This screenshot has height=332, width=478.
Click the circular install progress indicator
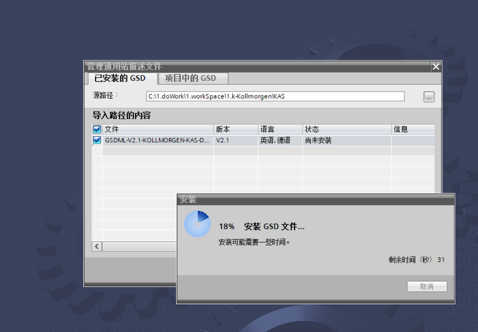[197, 225]
